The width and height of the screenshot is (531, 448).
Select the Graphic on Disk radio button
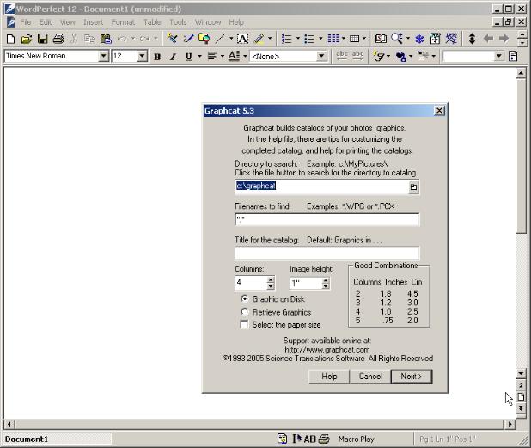pyautogui.click(x=245, y=299)
